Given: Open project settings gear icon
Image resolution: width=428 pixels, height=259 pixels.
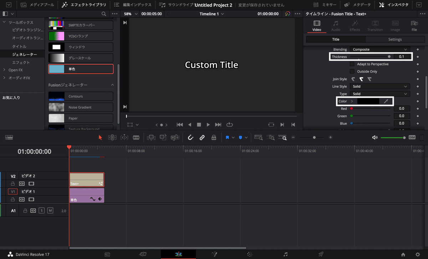Looking at the screenshot, I should 418,254.
